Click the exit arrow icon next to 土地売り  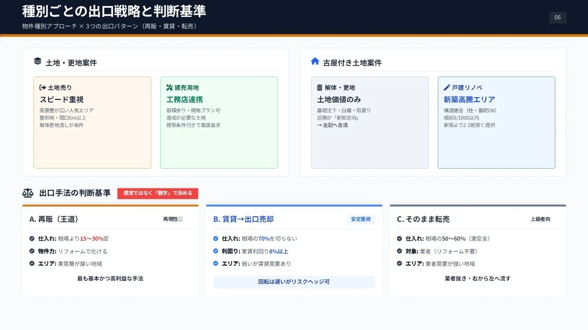43,88
